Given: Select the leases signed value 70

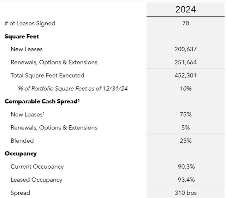Looking at the screenshot, I should pos(186,23).
